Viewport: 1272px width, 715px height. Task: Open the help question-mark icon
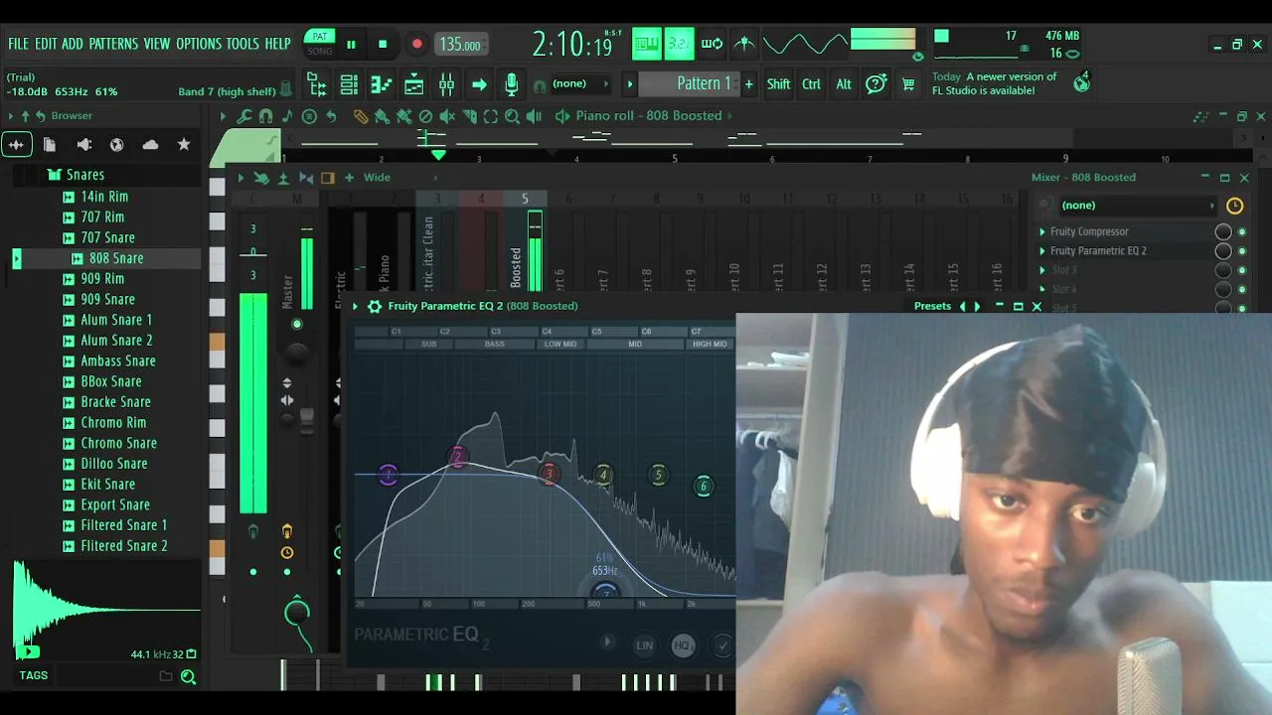point(875,84)
